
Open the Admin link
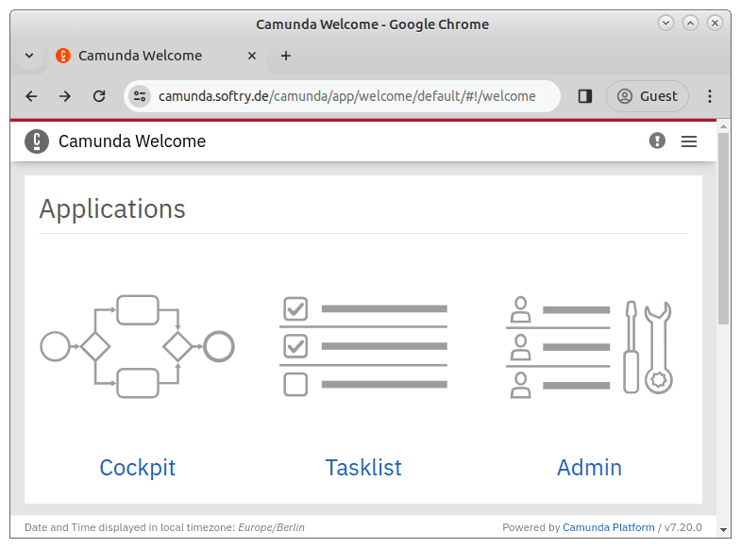(x=589, y=468)
